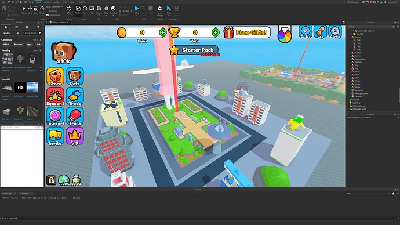The width and height of the screenshot is (400, 225).
Task: Switch to the AVATAR ribbon tab
Action: coord(56,2)
